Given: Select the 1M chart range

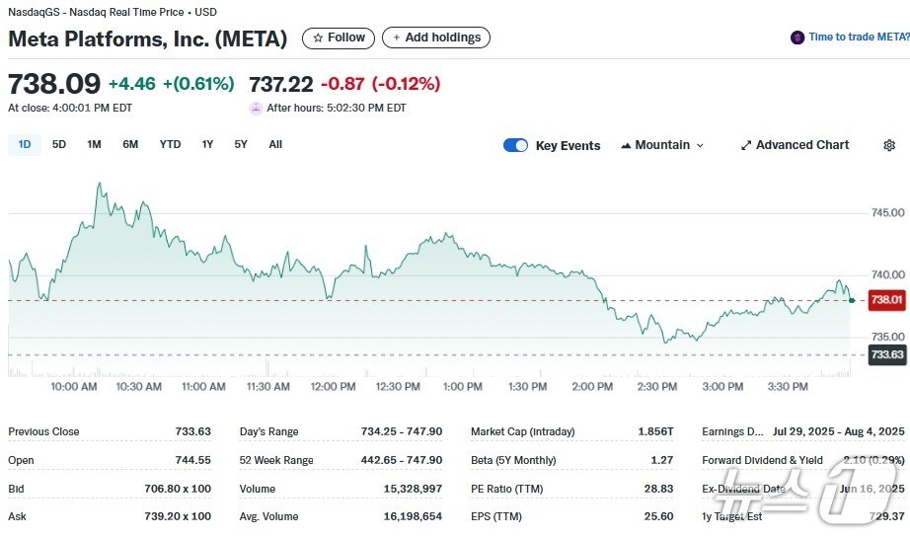Looking at the screenshot, I should pyautogui.click(x=94, y=144).
